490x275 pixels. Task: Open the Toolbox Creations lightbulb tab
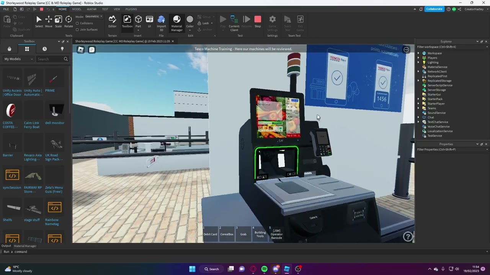click(x=62, y=49)
